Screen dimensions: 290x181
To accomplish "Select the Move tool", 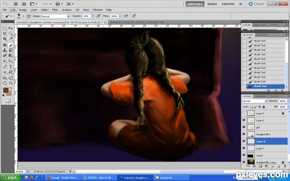I will pos(11,28).
